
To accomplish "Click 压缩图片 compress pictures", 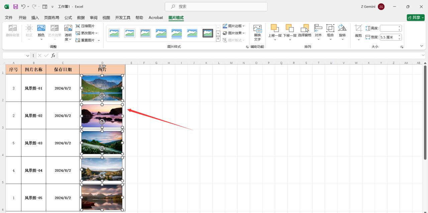I will [85, 26].
